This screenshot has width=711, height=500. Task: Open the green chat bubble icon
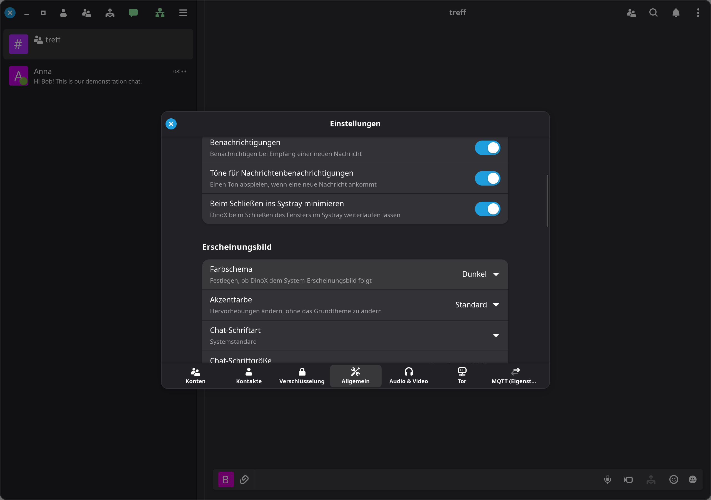pos(133,13)
